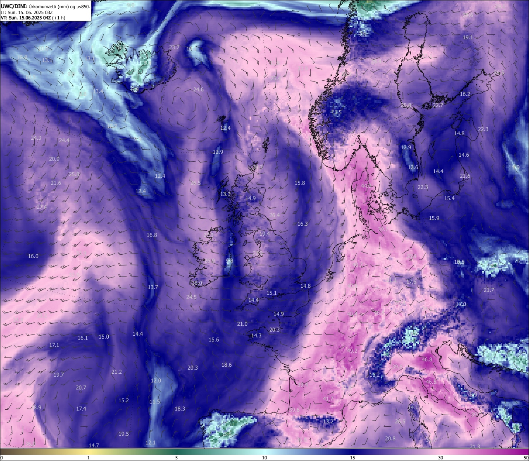Click the 20.9 value in the western Atlantic
This screenshot has width=529, height=461.
(x=54, y=159)
